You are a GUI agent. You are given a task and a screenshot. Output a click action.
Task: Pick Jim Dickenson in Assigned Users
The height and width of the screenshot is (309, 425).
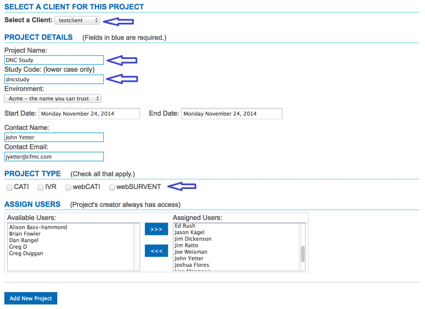coord(193,239)
